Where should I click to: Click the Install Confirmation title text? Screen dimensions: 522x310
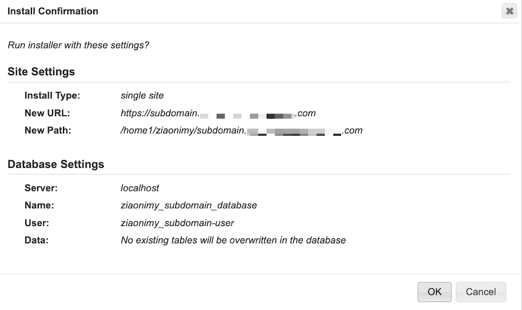pyautogui.click(x=53, y=11)
